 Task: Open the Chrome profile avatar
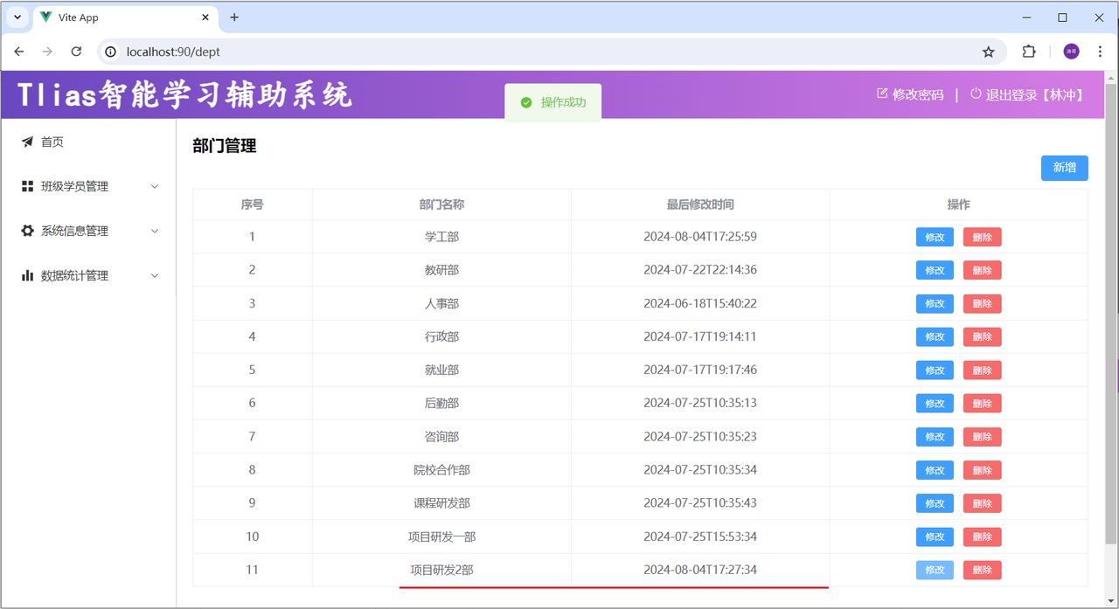(1071, 52)
